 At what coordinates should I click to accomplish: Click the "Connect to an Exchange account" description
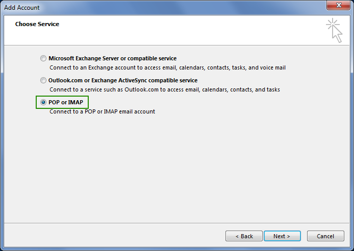coord(167,67)
